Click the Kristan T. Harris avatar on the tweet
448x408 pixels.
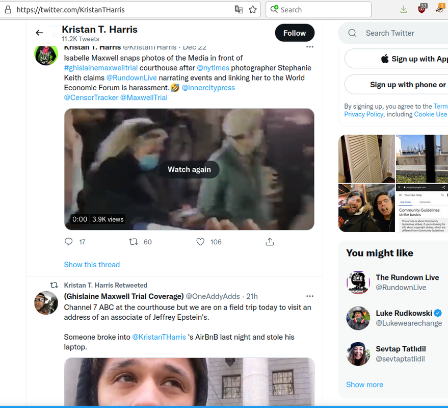pos(46,55)
